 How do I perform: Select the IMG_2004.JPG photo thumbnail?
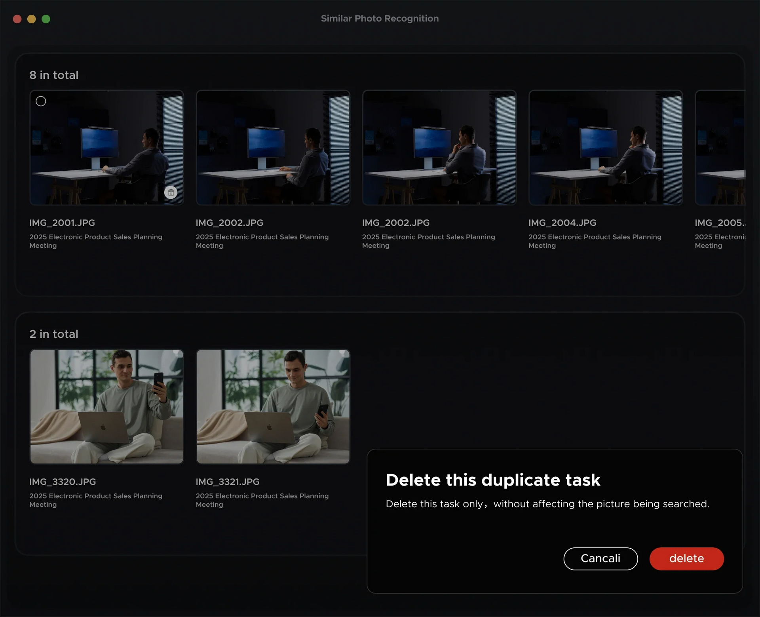click(605, 147)
